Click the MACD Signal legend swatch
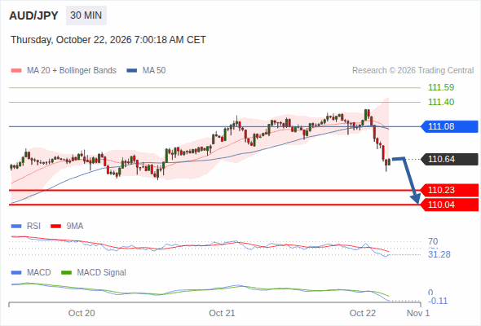The image size is (481, 326). (67, 273)
